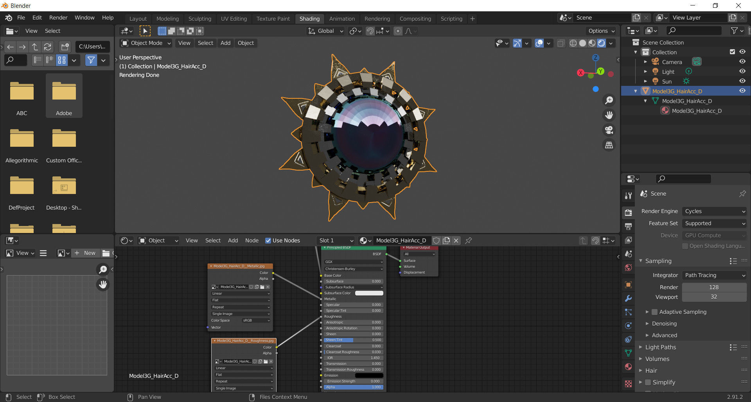
Task: Click the Alpha slider in Principled BSDF
Action: tap(354, 387)
